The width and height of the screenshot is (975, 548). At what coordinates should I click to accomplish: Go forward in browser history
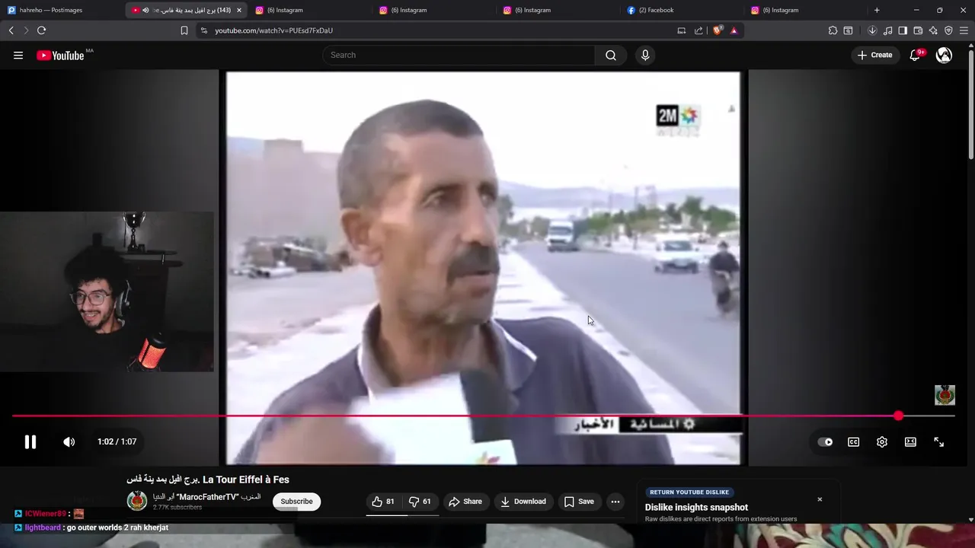point(26,30)
